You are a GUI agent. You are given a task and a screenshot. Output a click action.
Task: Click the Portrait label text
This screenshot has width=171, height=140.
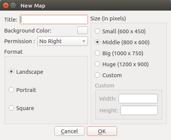coord(26,90)
